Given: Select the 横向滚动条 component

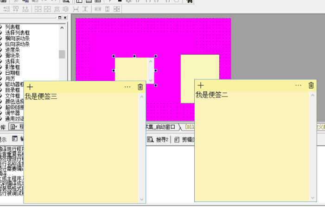Looking at the screenshot, I should point(18,39).
